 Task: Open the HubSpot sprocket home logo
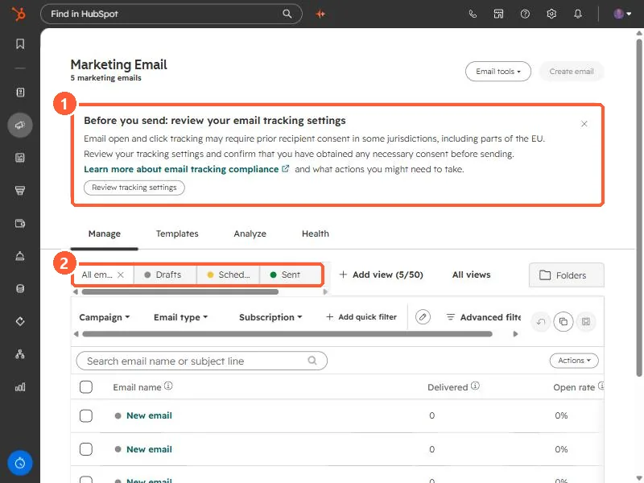[x=19, y=14]
